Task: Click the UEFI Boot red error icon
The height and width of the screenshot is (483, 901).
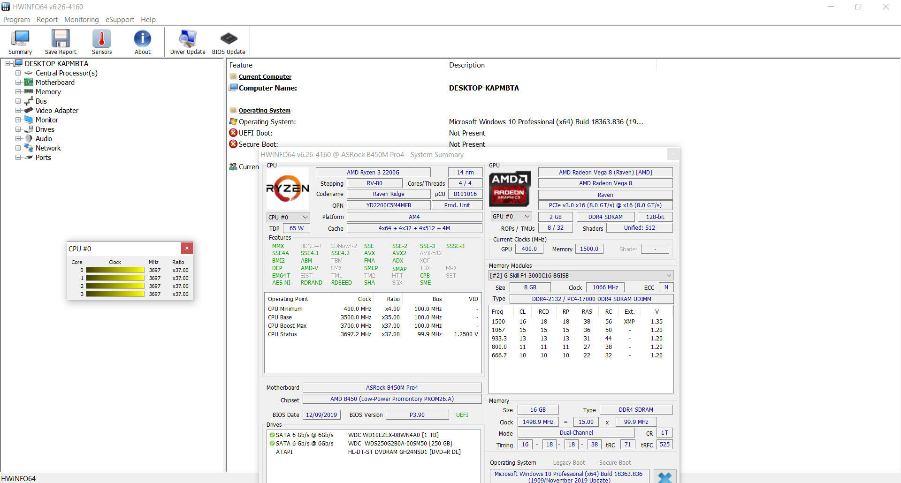Action: [233, 133]
